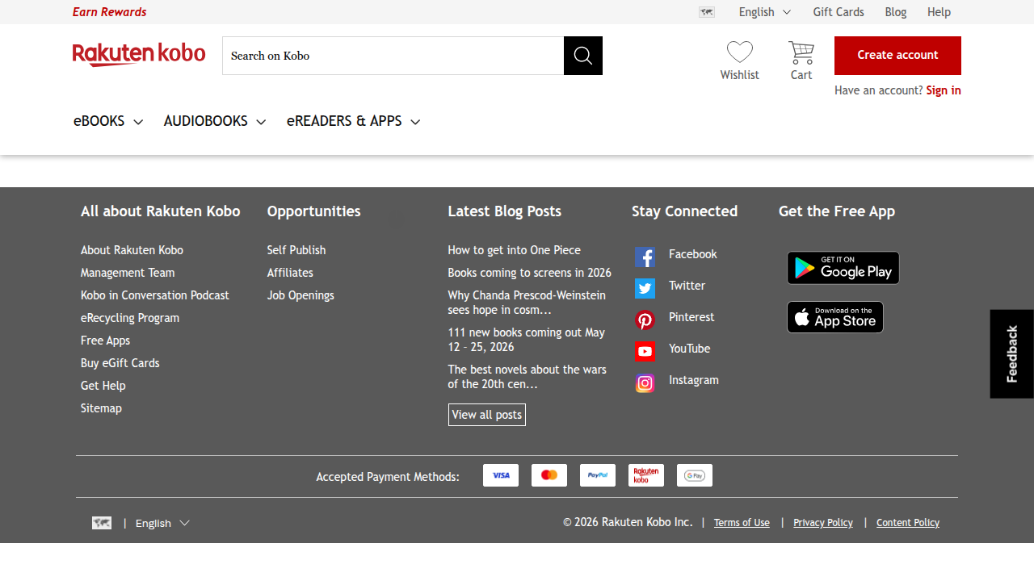The image size is (1034, 581).
Task: Focus the Search on Kobo field
Action: (x=393, y=56)
